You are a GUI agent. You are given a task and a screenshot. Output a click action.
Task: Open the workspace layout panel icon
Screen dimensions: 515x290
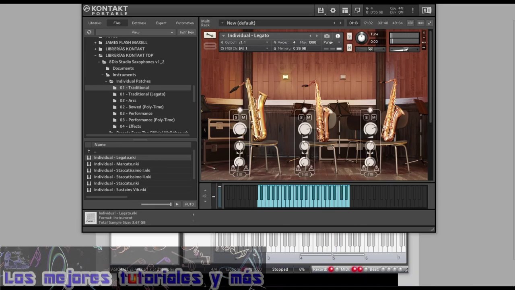345,10
